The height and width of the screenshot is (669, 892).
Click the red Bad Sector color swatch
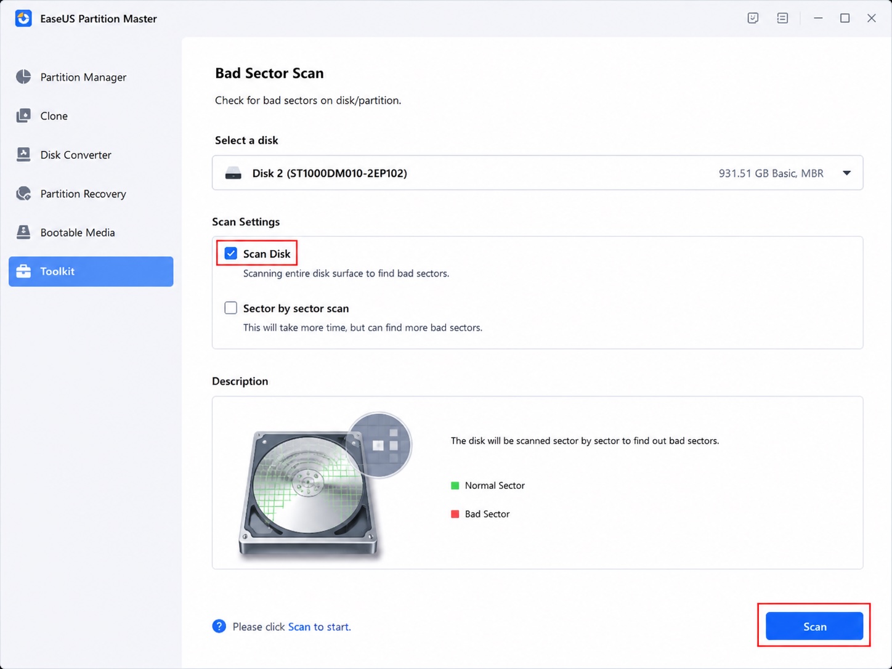click(455, 514)
